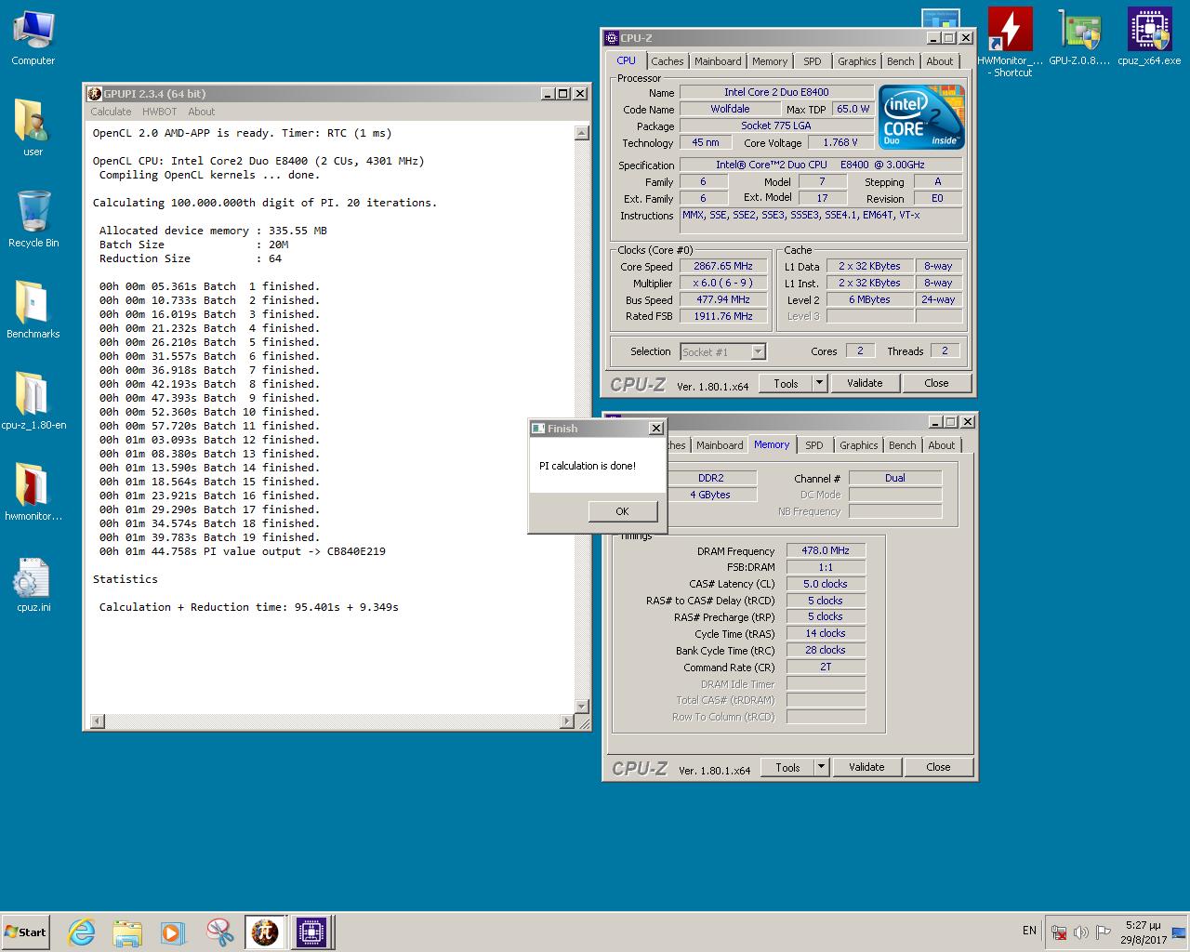Select the CPU tab in top CPU-Z
This screenshot has height=952, width=1190.
(x=627, y=60)
